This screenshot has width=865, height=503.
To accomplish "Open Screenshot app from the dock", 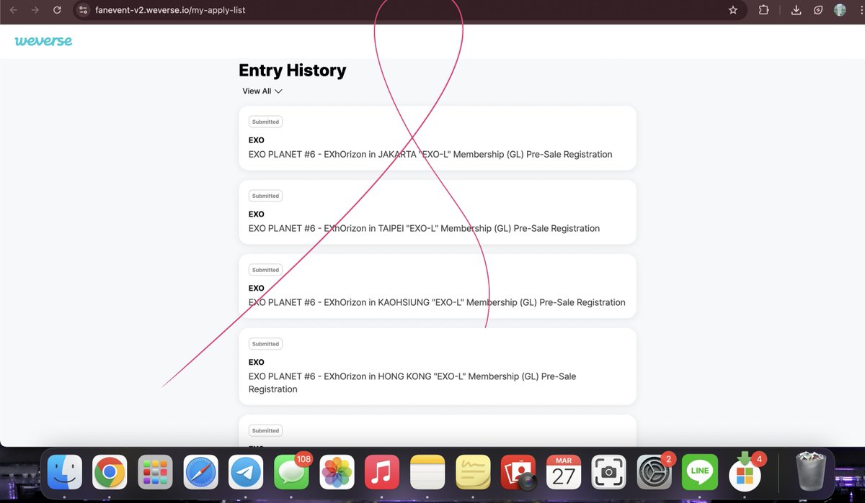I will [x=609, y=472].
